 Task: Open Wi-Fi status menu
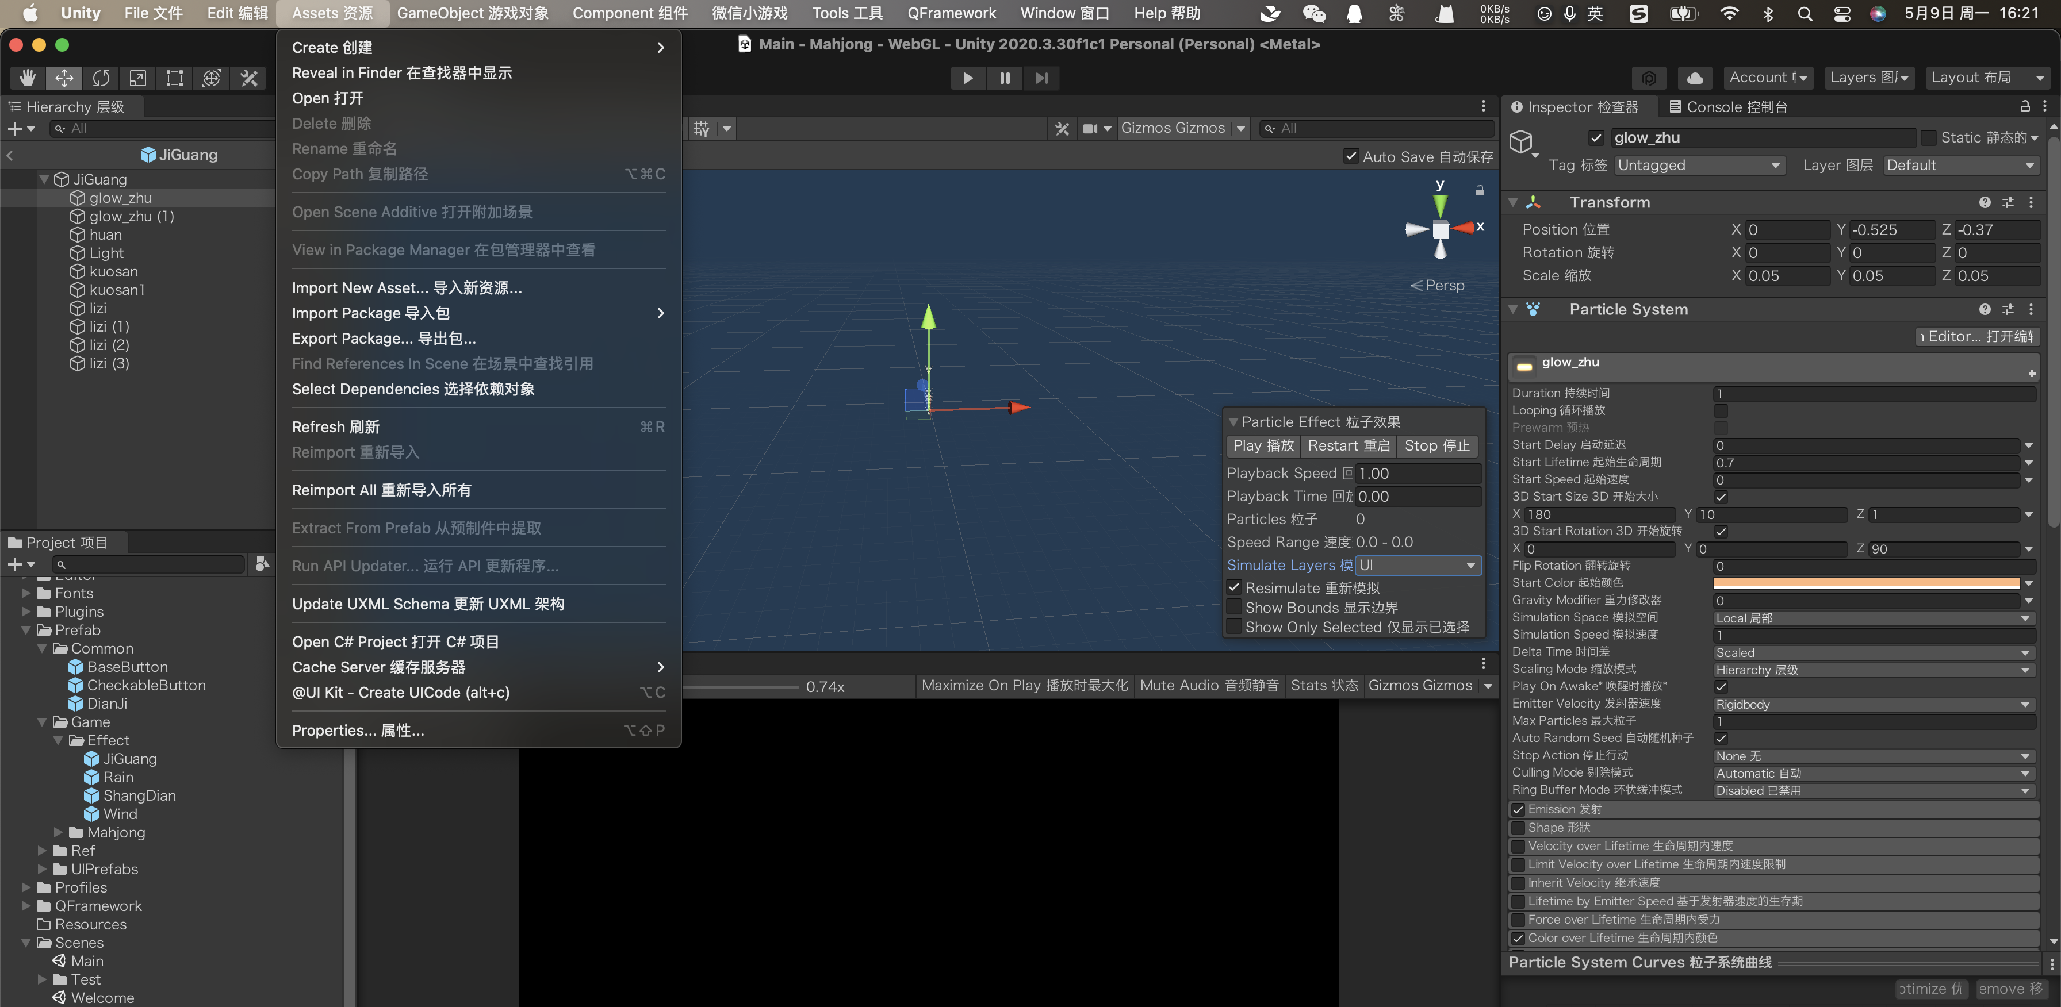click(1729, 14)
